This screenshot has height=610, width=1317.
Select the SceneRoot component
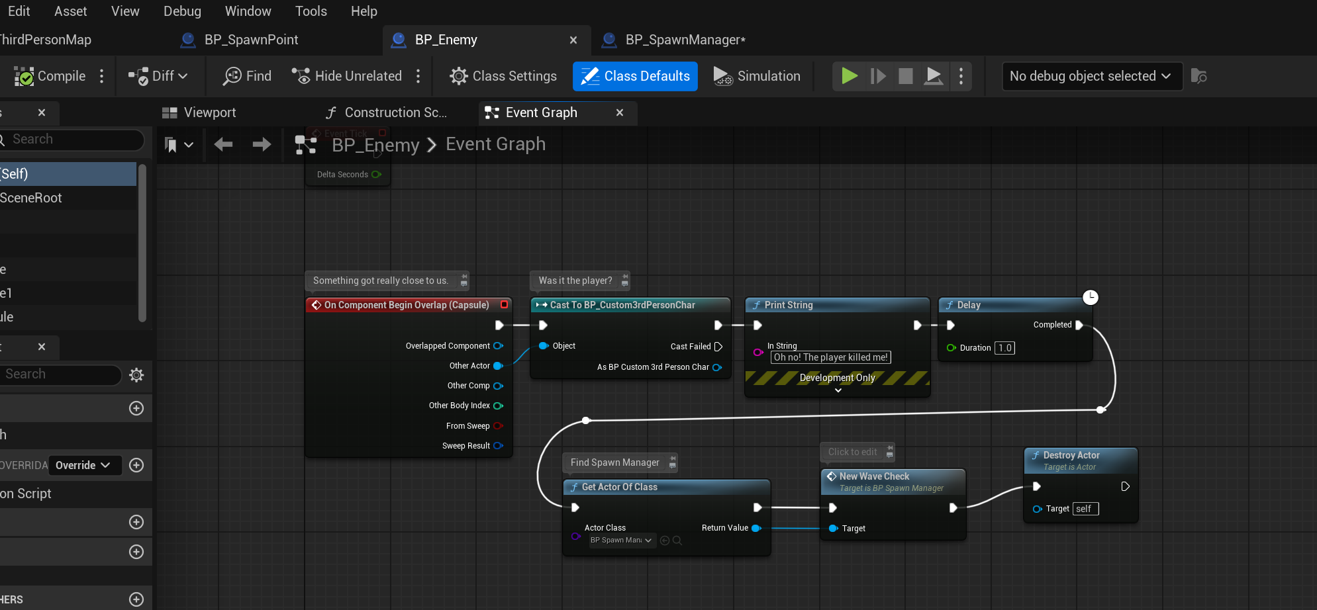pyautogui.click(x=68, y=198)
